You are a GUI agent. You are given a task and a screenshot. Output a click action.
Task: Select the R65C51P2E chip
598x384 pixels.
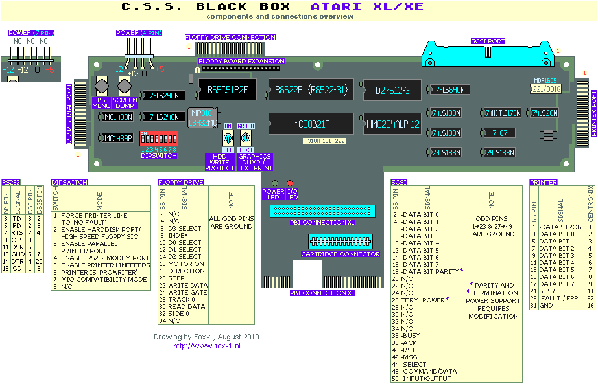coord(227,90)
